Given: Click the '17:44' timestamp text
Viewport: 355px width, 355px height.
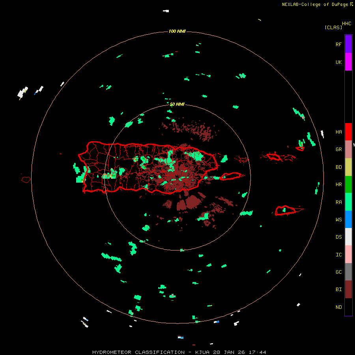Looking at the screenshot, I should tap(258, 352).
